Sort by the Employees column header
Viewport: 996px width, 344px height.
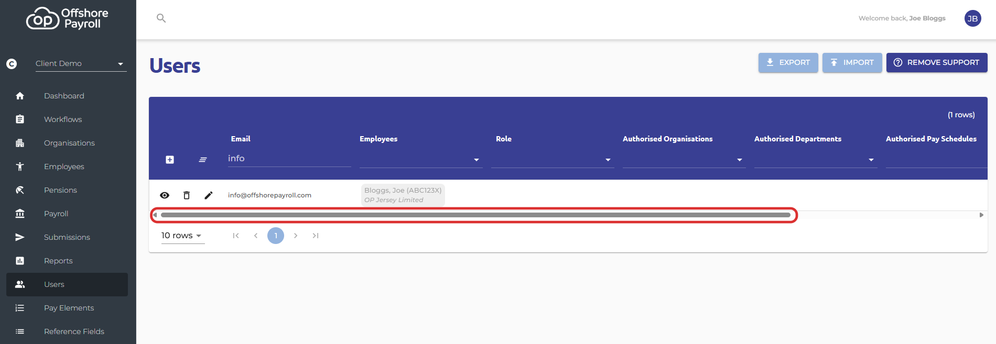(x=378, y=139)
